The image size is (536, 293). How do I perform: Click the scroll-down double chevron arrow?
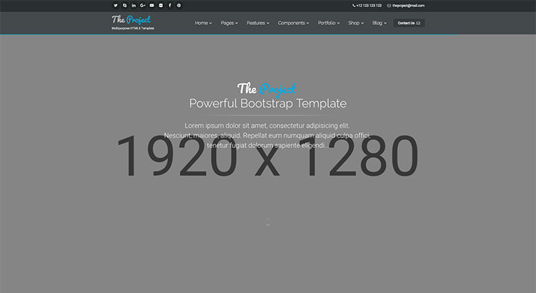268,222
